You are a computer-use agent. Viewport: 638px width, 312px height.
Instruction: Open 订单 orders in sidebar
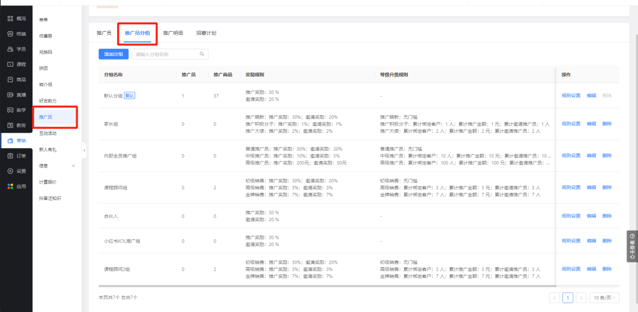click(16, 156)
